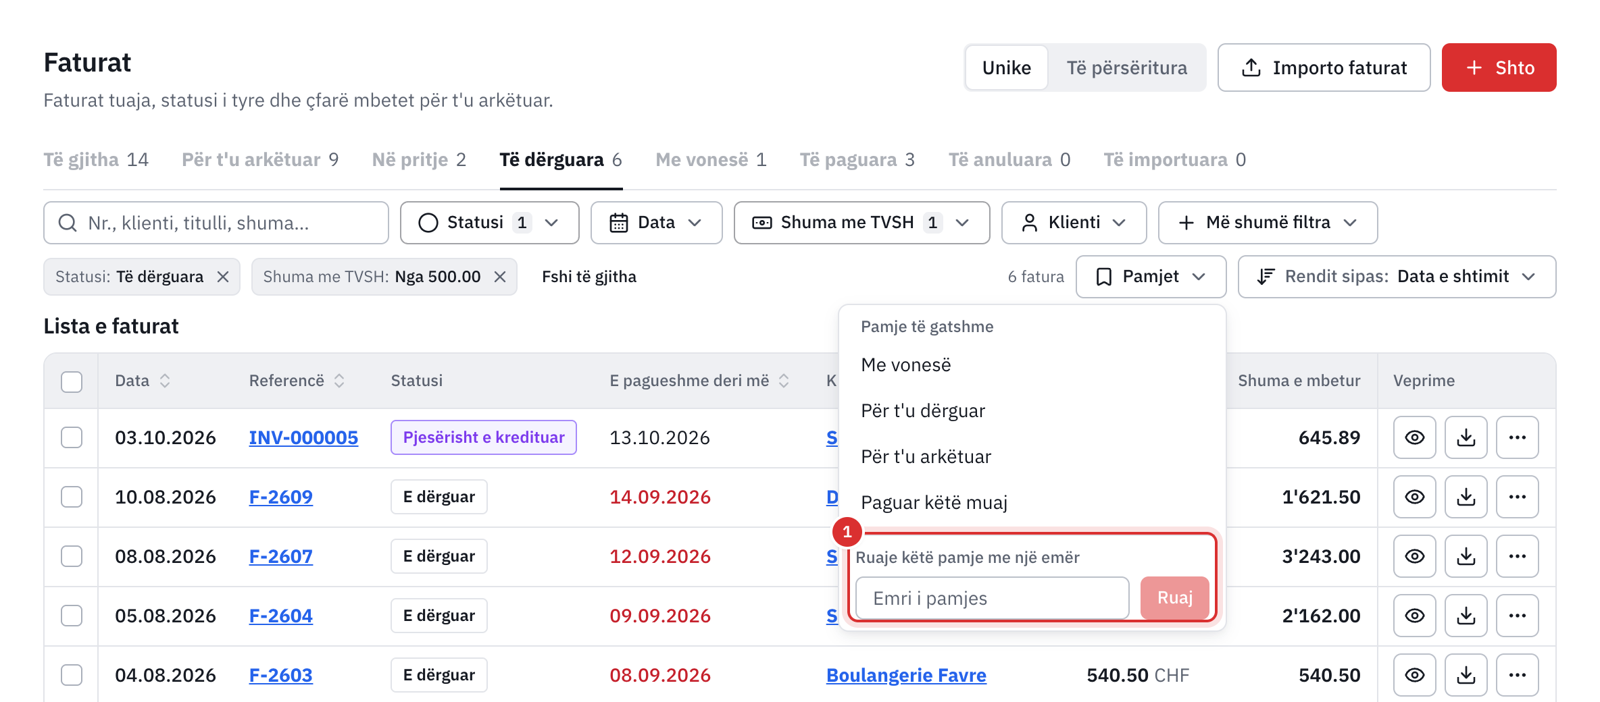Open three-dot menu for F-2607
The image size is (1600, 702).
[1517, 556]
